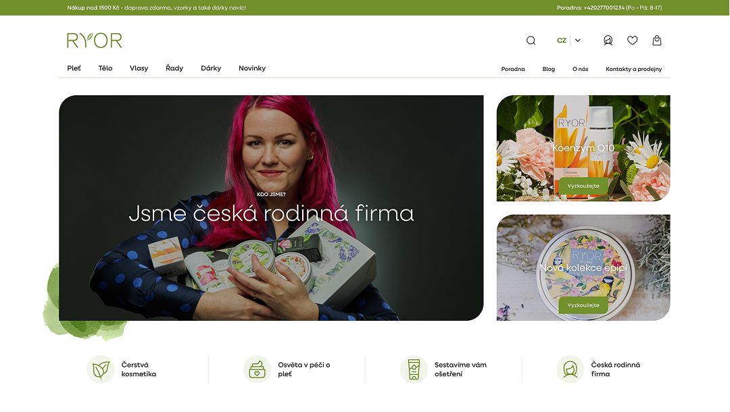Screen dimensions: 730x412
Task: Click the Sestavíme vám ošetření tube icon
Action: (414, 369)
